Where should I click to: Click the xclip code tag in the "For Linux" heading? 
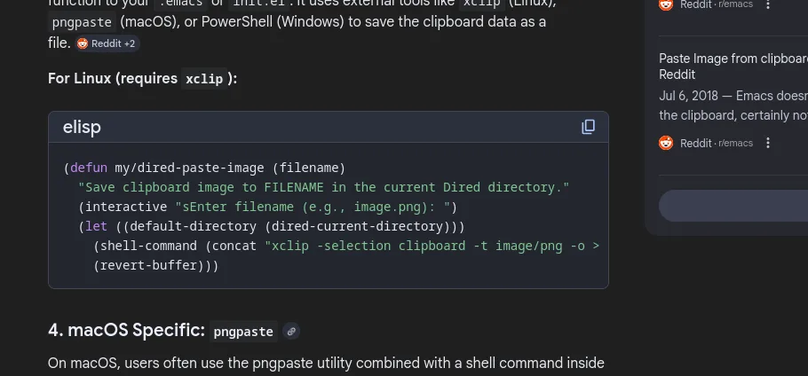[204, 79]
